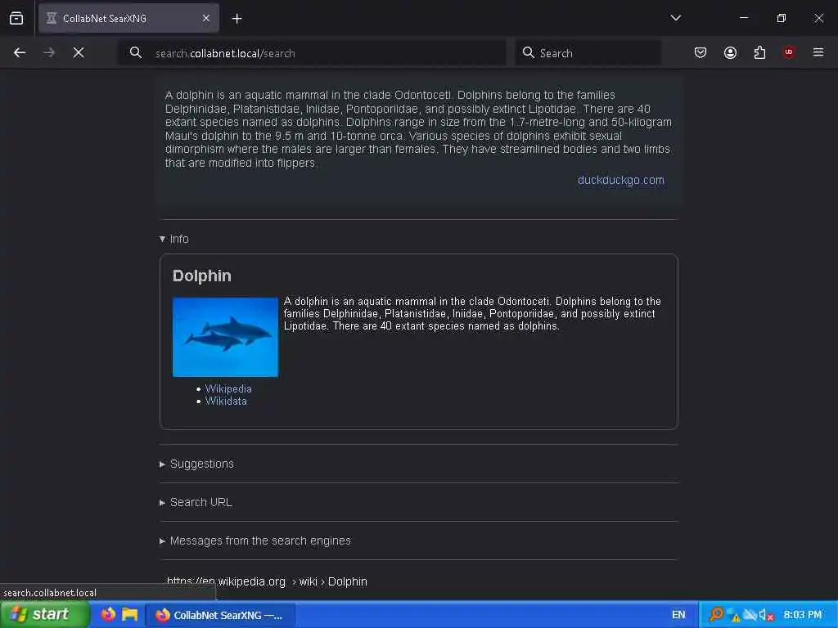Image resolution: width=838 pixels, height=628 pixels.
Task: Follow the duckduckgo.com source link
Action: point(620,180)
